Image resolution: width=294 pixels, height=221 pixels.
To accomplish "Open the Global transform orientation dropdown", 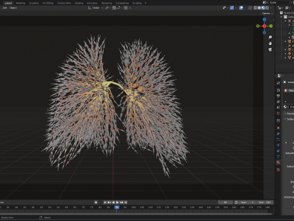I will (x=96, y=8).
